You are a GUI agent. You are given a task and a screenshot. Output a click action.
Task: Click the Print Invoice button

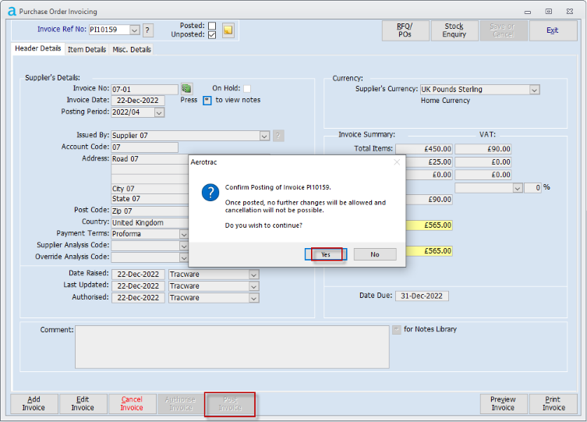coord(553,403)
